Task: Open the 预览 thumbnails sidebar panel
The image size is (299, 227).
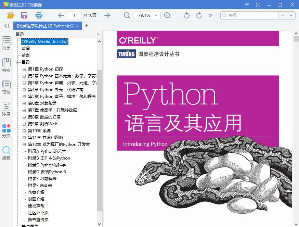Action: coord(6,87)
